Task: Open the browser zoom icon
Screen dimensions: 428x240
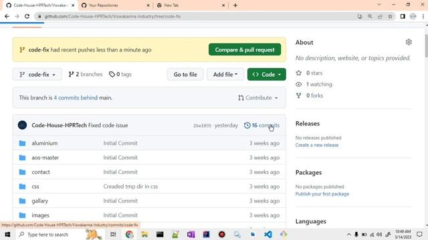Action: coord(370,16)
